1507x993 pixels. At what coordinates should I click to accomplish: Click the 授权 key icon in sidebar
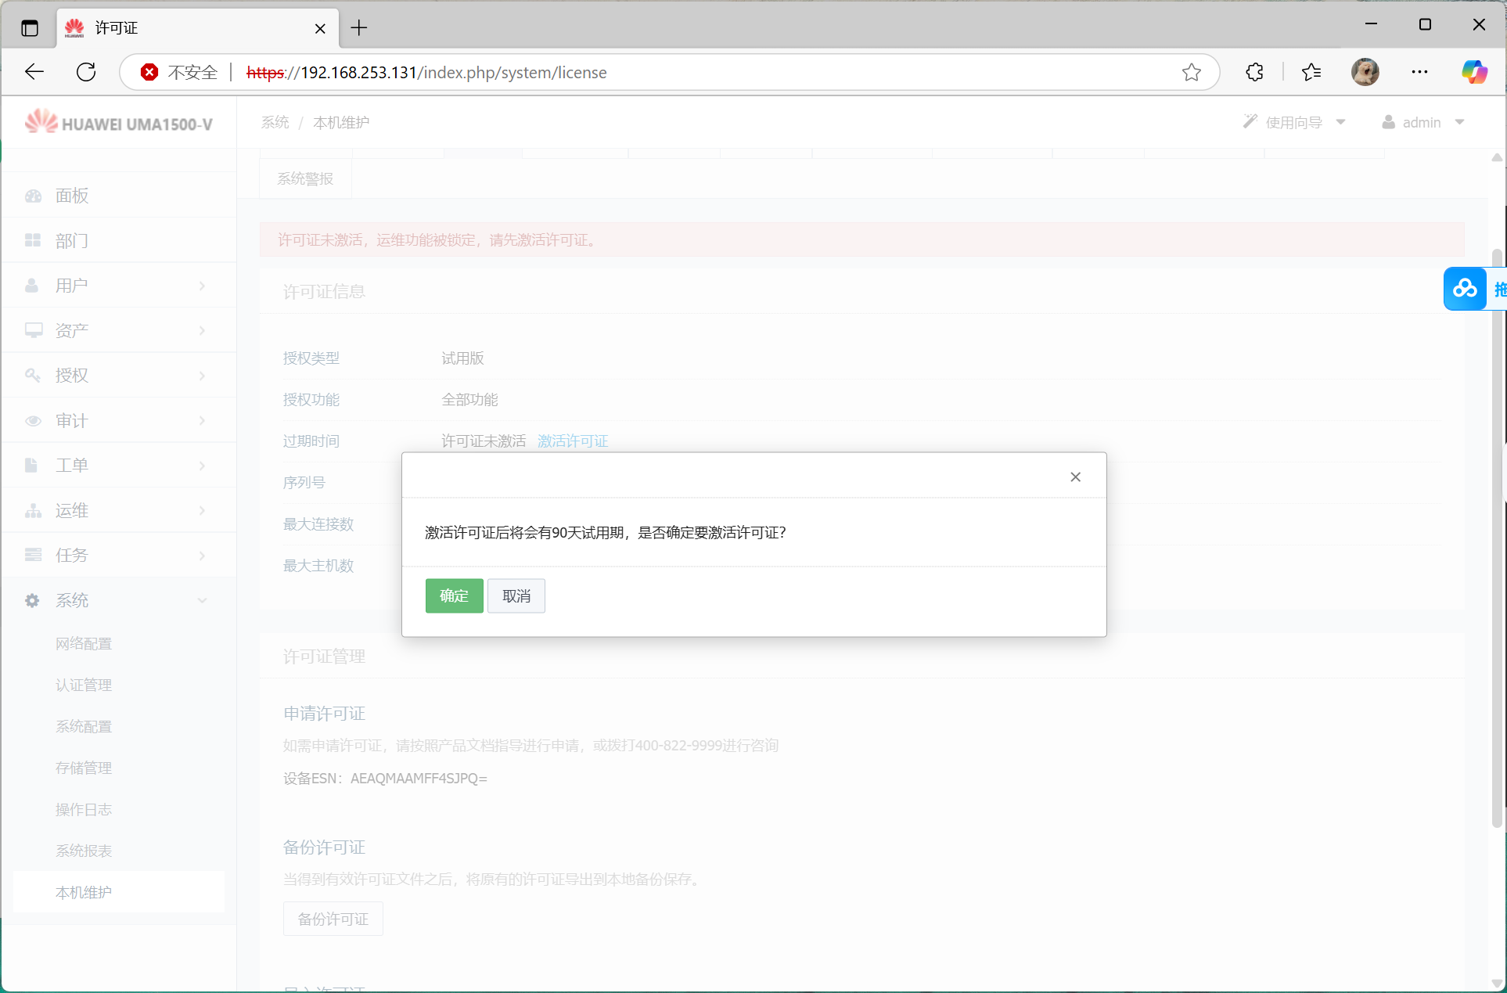pos(33,376)
